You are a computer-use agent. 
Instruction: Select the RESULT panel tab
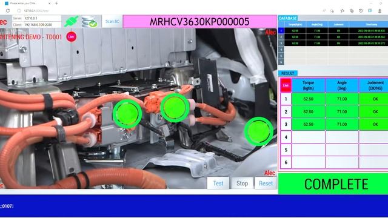(x=287, y=73)
